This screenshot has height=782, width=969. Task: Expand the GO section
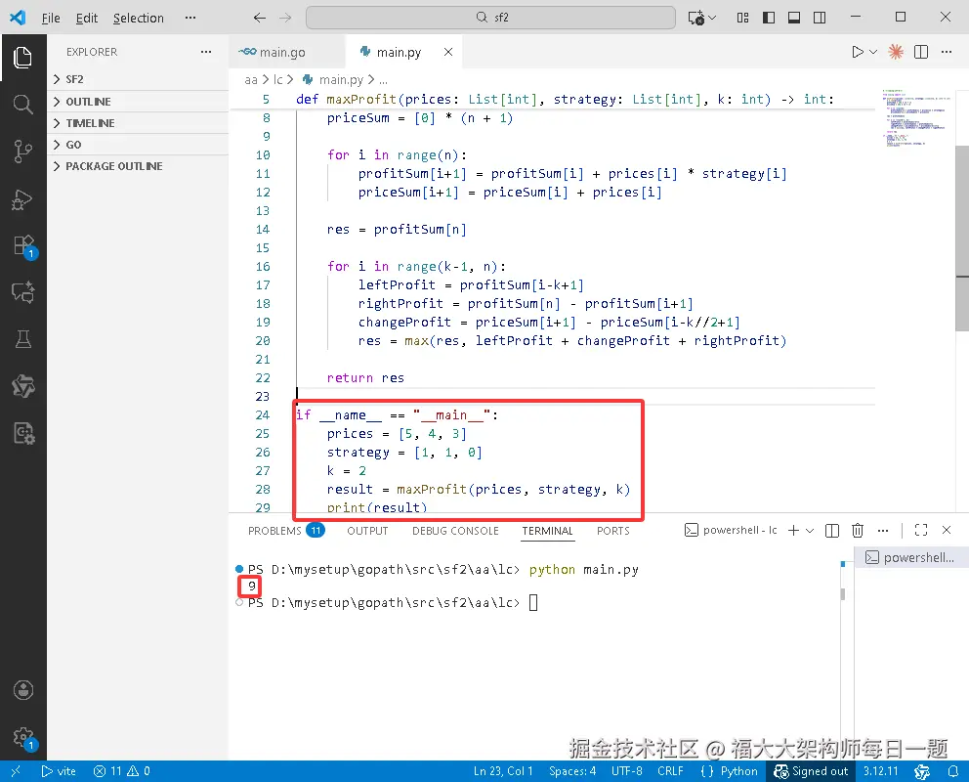pyautogui.click(x=138, y=145)
